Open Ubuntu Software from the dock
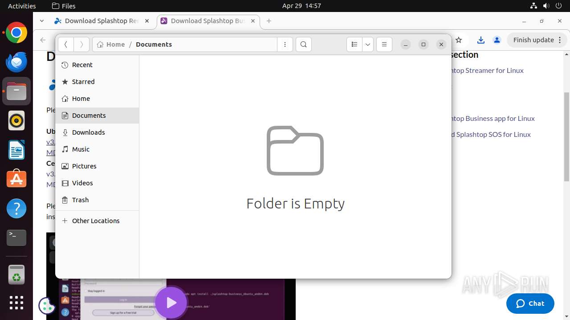This screenshot has height=320, width=570. [x=16, y=179]
